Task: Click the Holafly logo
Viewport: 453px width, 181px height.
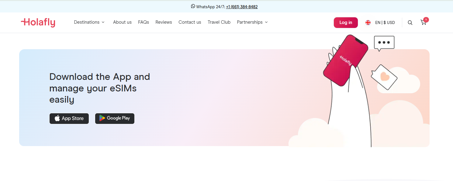Action: point(38,22)
